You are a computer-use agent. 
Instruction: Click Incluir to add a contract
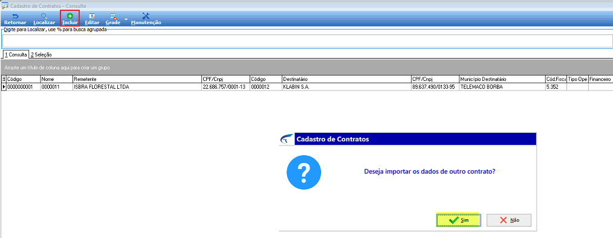pyautogui.click(x=70, y=18)
